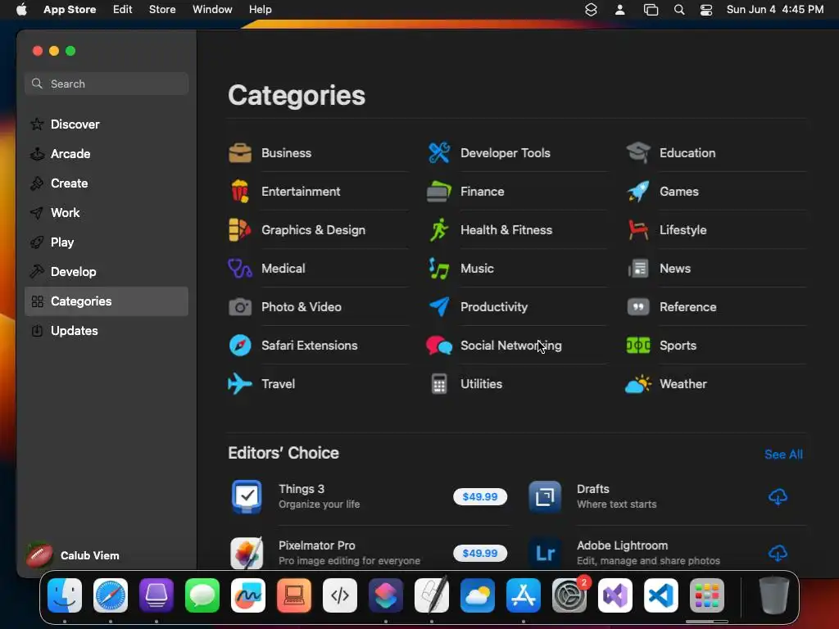Image resolution: width=839 pixels, height=629 pixels.
Task: Open the Edit menu
Action: pyautogui.click(x=123, y=9)
